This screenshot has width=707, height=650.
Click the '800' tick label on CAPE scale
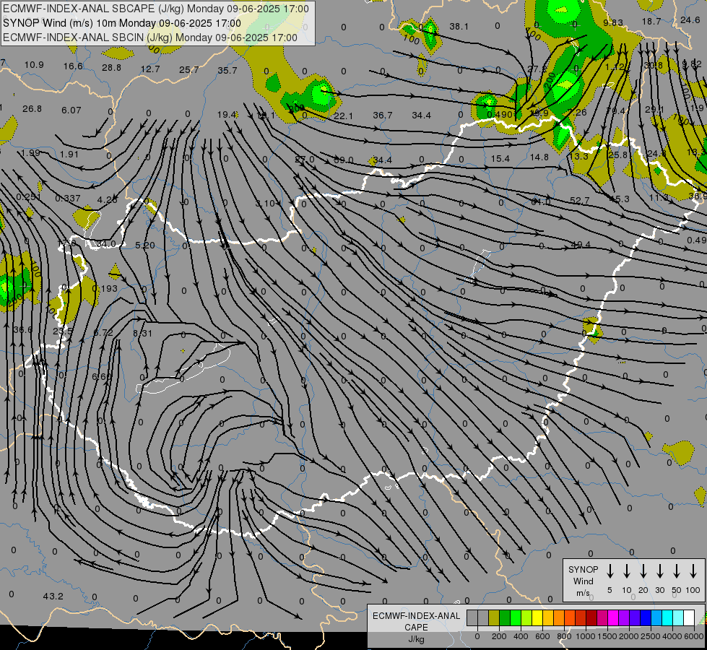564,636
